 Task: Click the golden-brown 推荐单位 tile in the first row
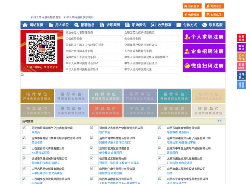pos(37,96)
